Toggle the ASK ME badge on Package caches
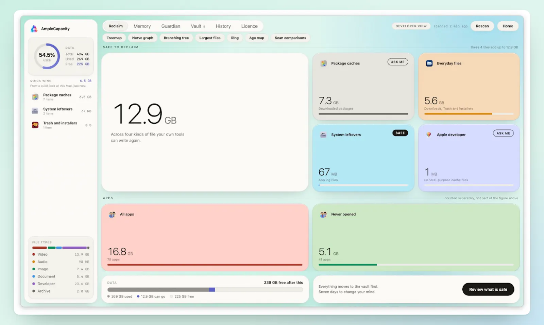 point(398,62)
